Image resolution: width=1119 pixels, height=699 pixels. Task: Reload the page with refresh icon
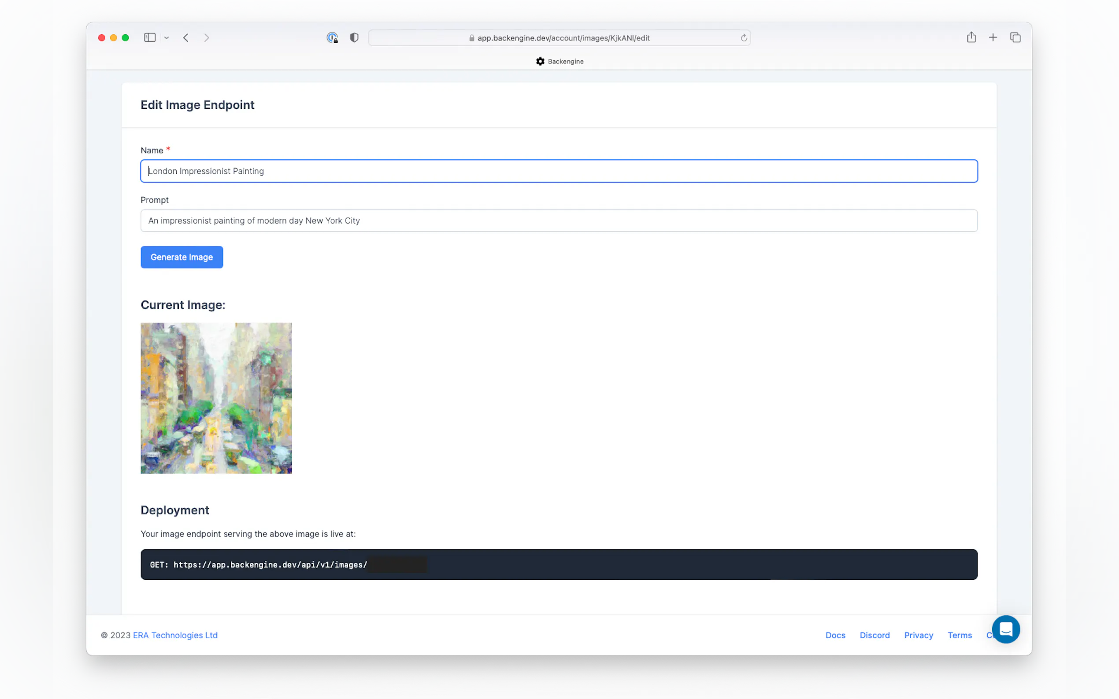pyautogui.click(x=743, y=38)
